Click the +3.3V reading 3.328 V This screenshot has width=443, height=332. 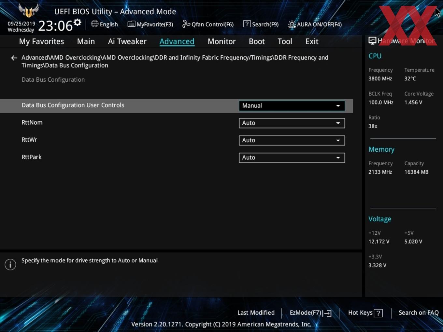tap(377, 265)
